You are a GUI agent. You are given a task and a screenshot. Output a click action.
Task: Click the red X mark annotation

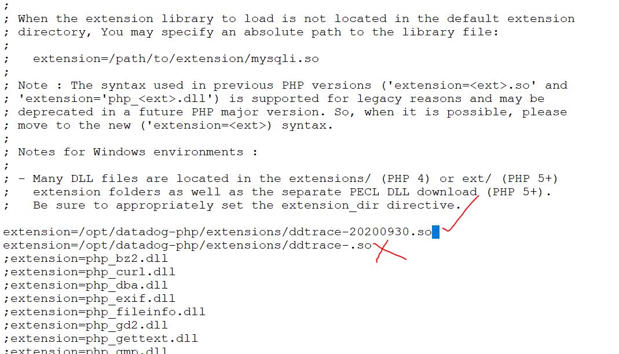click(390, 251)
